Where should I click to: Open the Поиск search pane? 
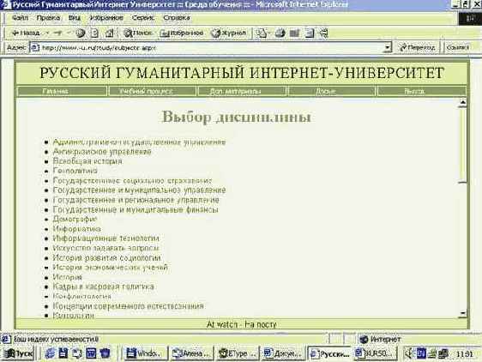coord(138,33)
